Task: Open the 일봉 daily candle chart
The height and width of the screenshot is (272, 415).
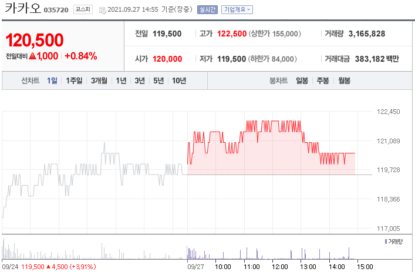Action: tap(302, 80)
